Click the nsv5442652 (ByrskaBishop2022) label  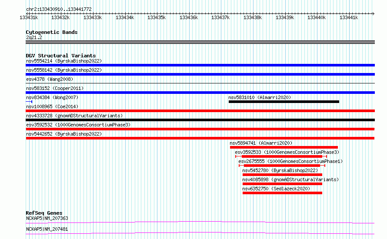[x=64, y=134]
